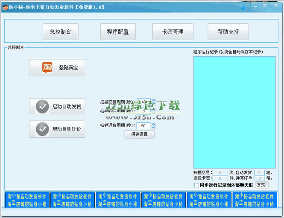Click the 登陆淘宝 button
This screenshot has height=218, width=284.
coord(57,68)
